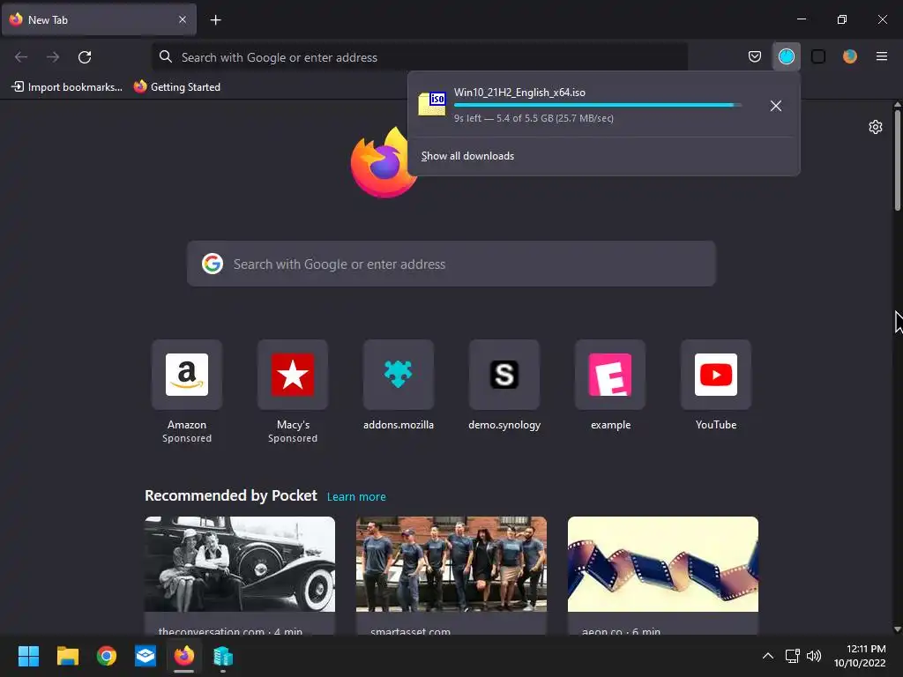Focus the address bar search field
The image size is (903, 677).
[x=420, y=57]
